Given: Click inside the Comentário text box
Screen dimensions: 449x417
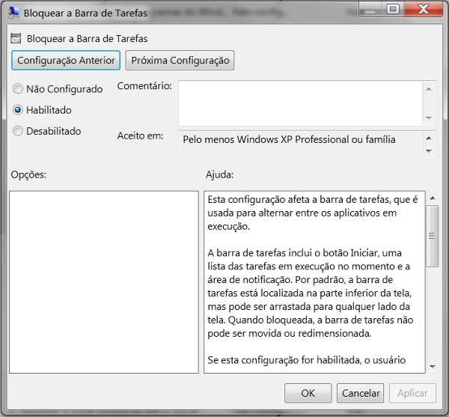Looking at the screenshot, I should coord(300,103).
